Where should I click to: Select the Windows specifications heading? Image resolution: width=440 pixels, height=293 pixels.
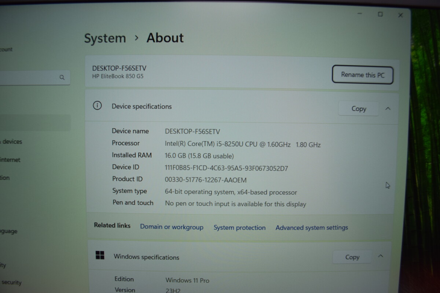(x=146, y=257)
